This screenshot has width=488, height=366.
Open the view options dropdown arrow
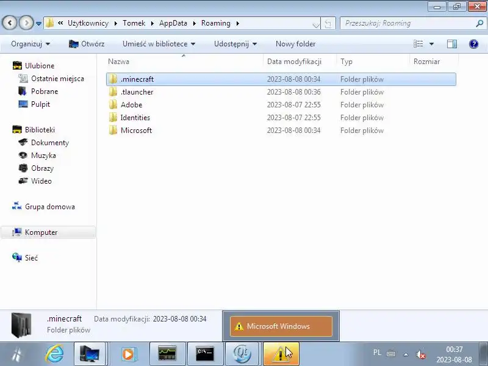(432, 44)
